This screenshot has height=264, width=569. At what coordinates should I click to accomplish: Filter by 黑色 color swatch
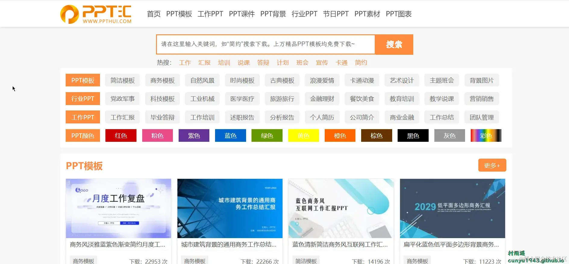[413, 135]
